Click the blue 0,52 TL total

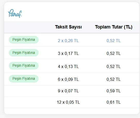click(x=113, y=41)
